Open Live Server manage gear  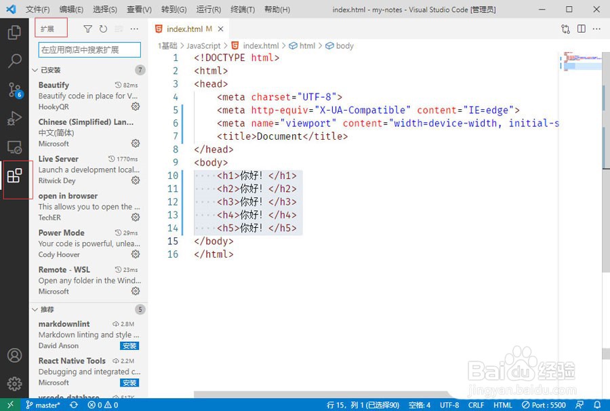pos(136,180)
